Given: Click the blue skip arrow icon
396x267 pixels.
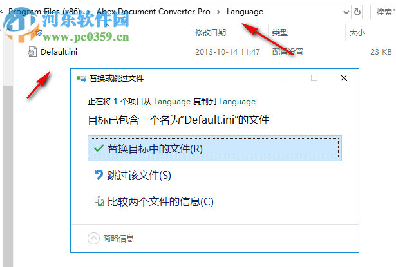Looking at the screenshot, I should 99,174.
